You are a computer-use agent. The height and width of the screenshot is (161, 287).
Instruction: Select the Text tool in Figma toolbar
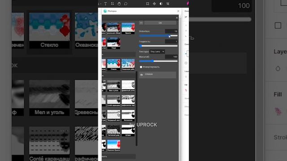106,4
